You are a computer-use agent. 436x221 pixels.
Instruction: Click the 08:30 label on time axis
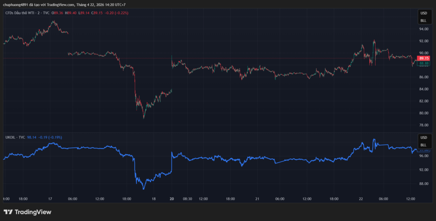pyautogui.click(x=187, y=198)
